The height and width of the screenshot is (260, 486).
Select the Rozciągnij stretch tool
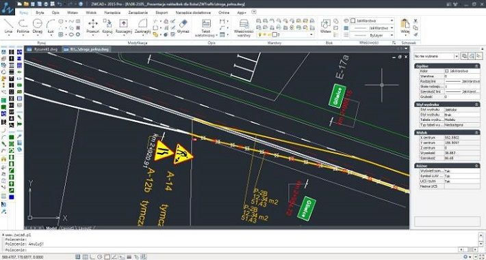coord(124,26)
